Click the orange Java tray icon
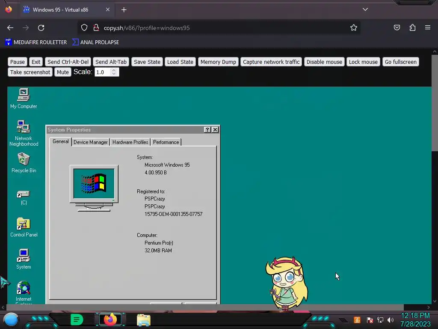This screenshot has width=438, height=329. (x=357, y=320)
